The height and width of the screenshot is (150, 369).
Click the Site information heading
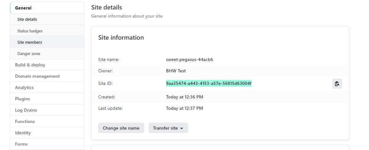coord(121,38)
